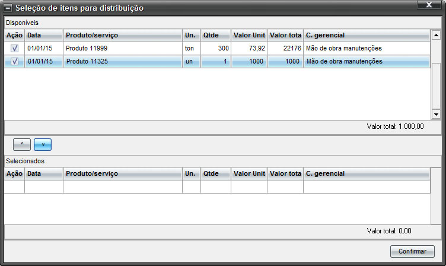
Task: Select the Produto 11325 cell
Action: click(x=123, y=61)
